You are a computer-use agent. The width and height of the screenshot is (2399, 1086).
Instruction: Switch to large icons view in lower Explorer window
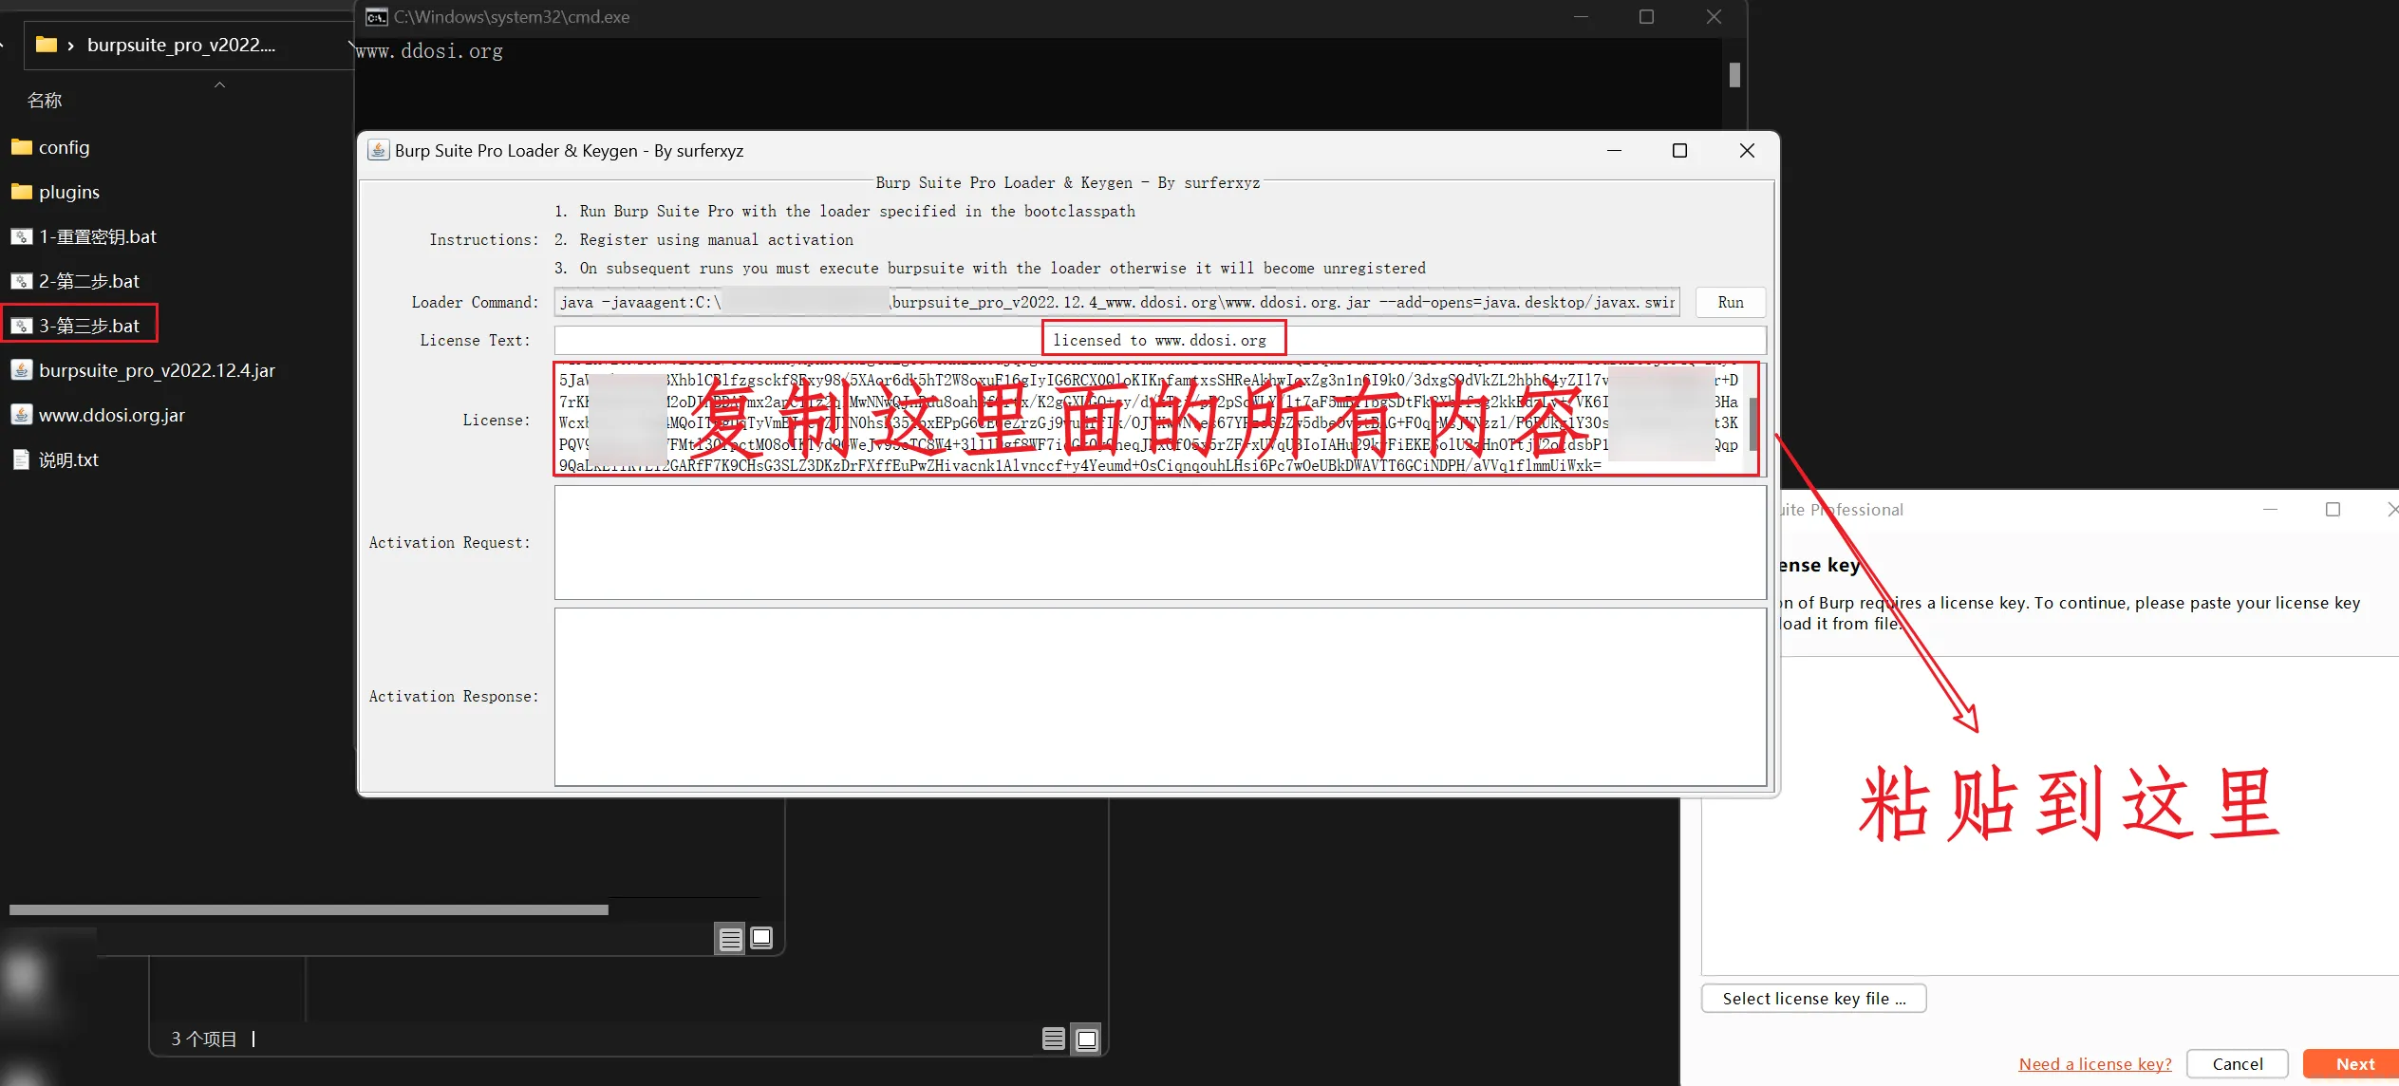[1087, 1039]
